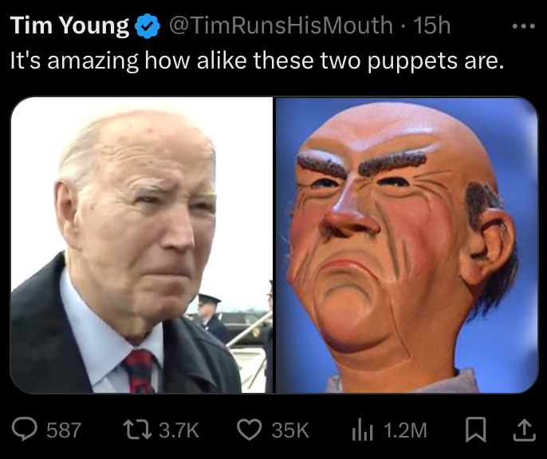This screenshot has height=459, width=547.
Task: Open Tim Young's profile by name
Action: tap(69, 25)
